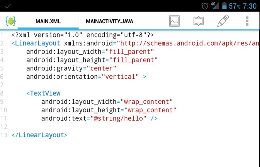Tap the 4G signal strength indicator
The height and width of the screenshot is (167, 260).
215,6
